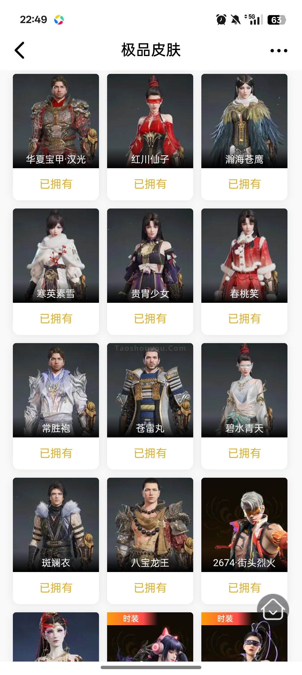Tap the battery indicator in status bar
Image resolution: width=302 pixels, height=675 pixels.
[x=277, y=20]
